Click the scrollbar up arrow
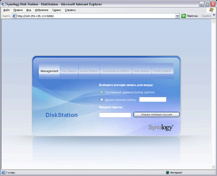The image size is (217, 176). tap(213, 21)
